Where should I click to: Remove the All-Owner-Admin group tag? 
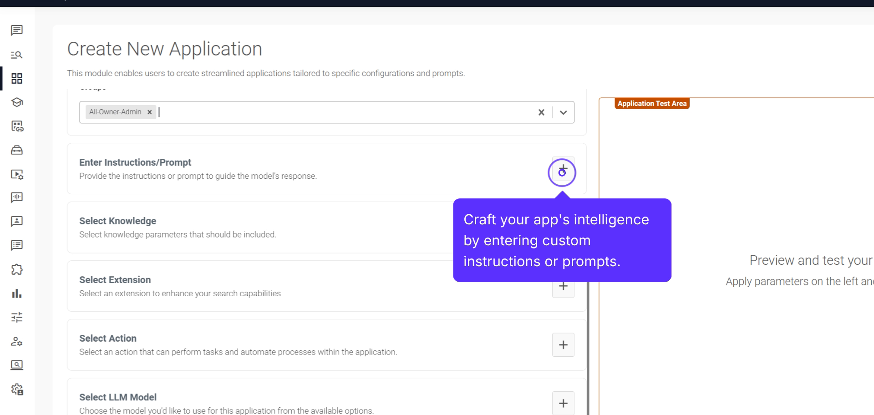pos(149,112)
